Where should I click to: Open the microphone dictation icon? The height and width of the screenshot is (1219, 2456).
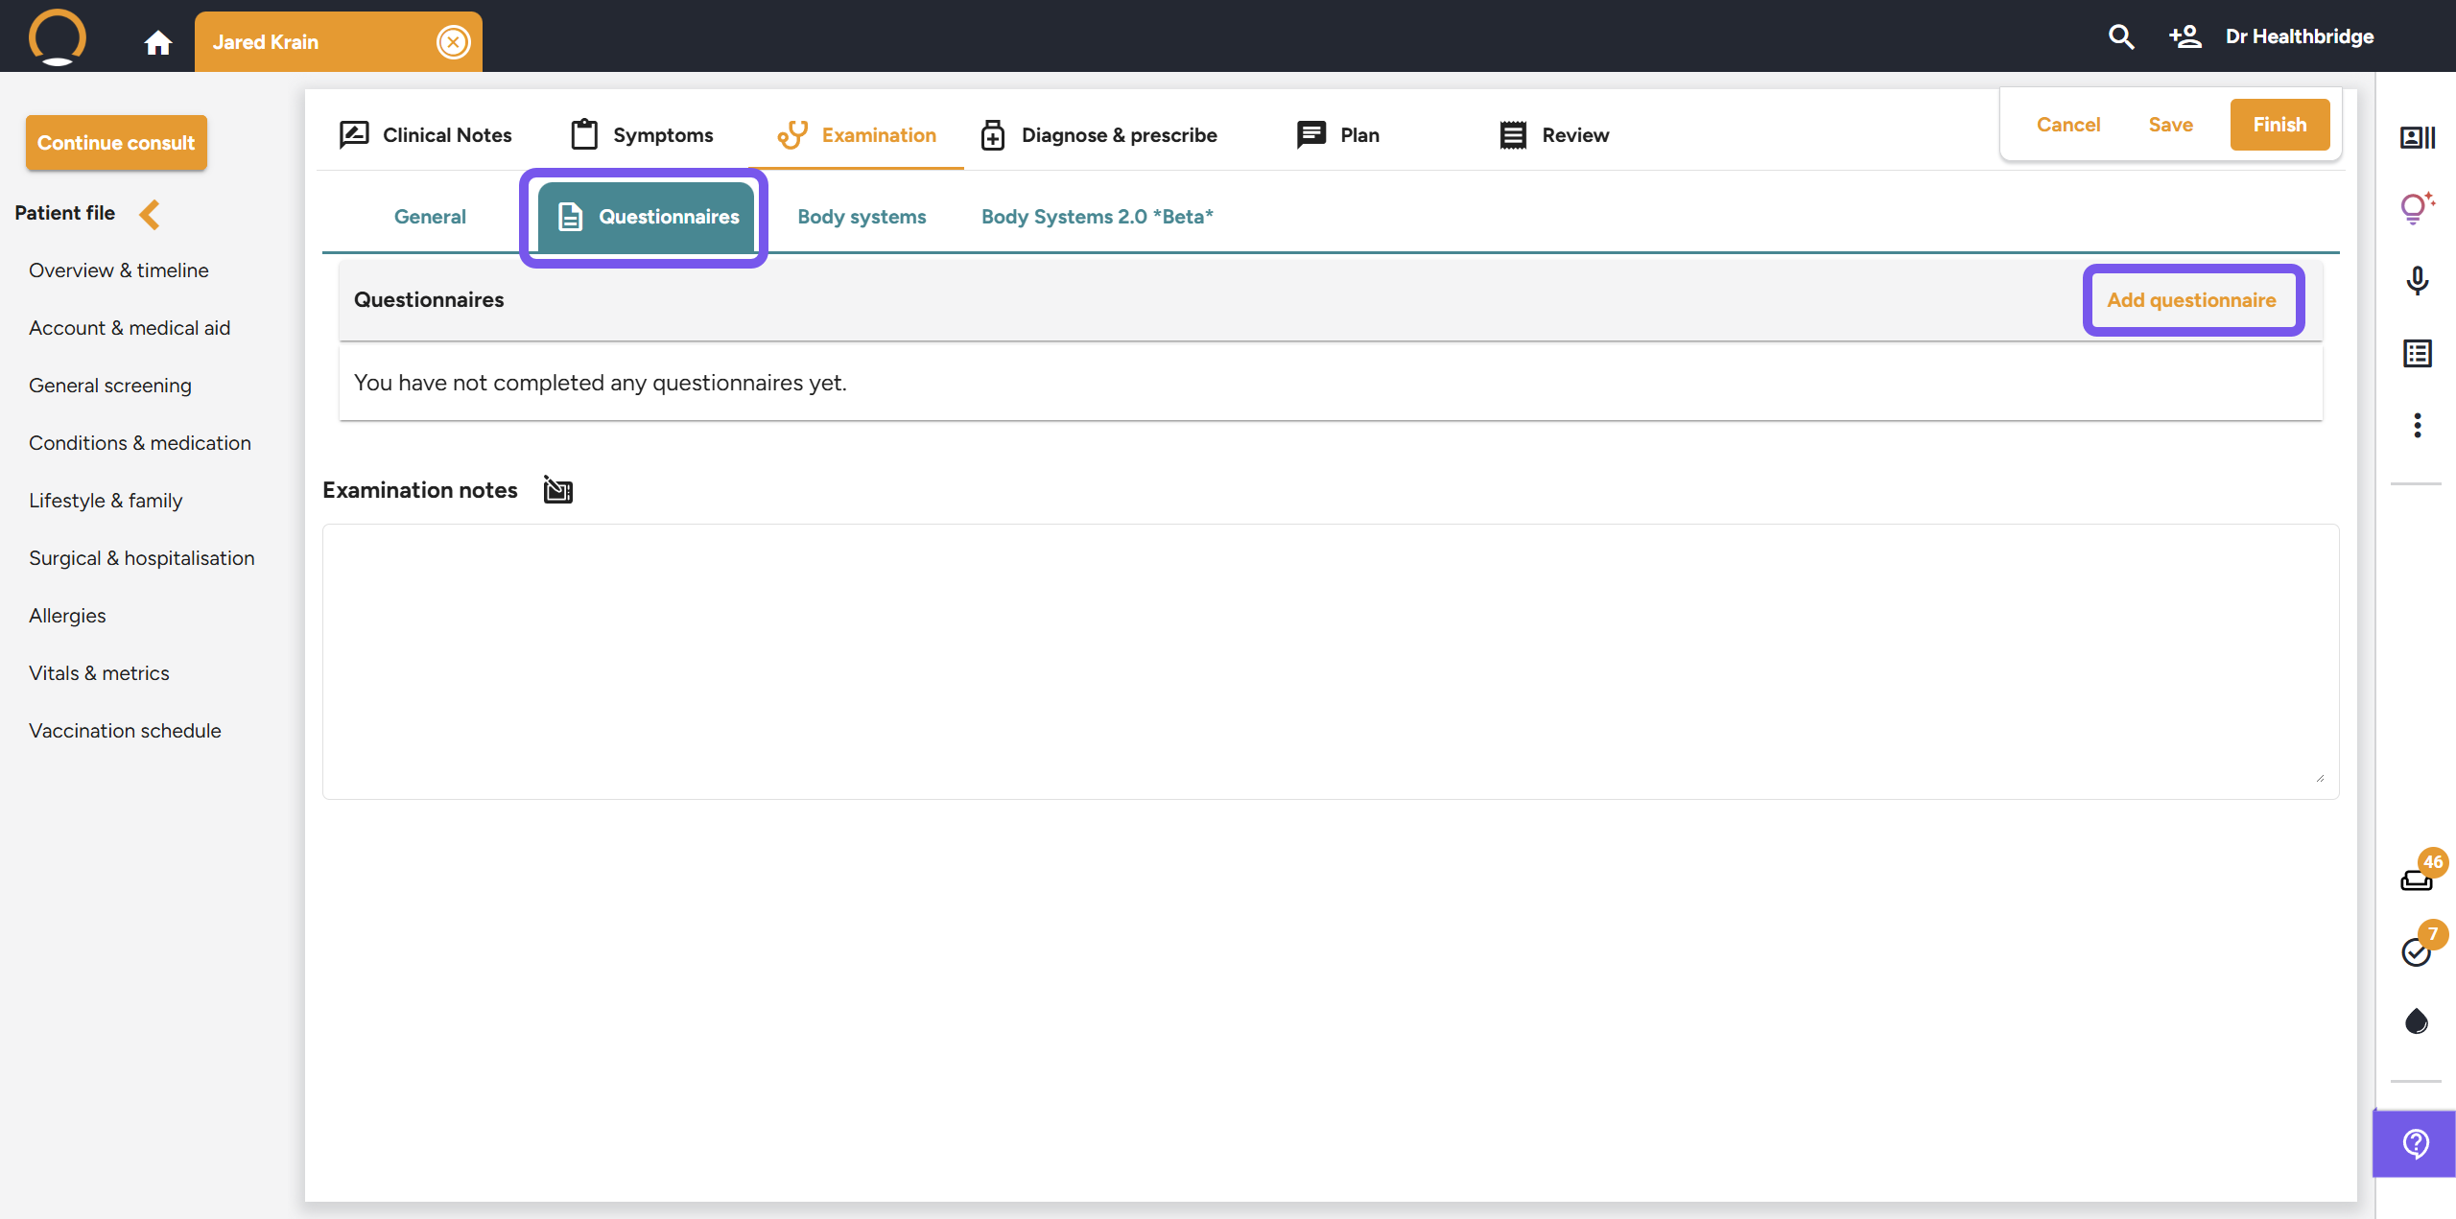click(x=2417, y=280)
